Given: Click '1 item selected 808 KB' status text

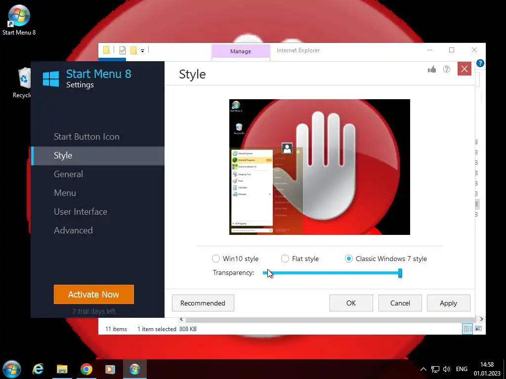Looking at the screenshot, I should point(167,329).
